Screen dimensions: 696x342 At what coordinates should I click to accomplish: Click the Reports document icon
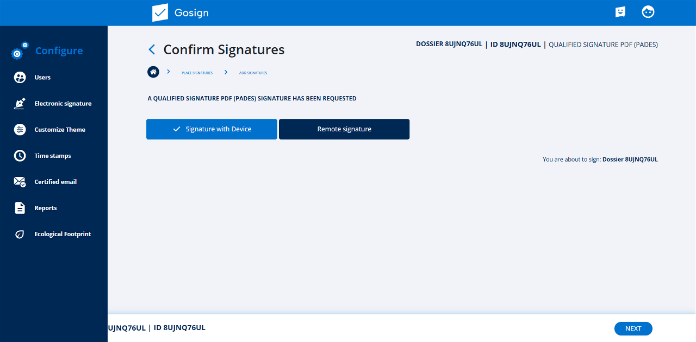click(20, 208)
